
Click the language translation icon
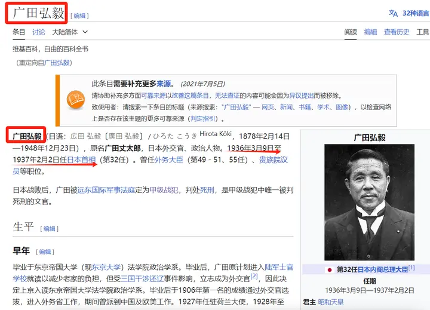(393, 13)
